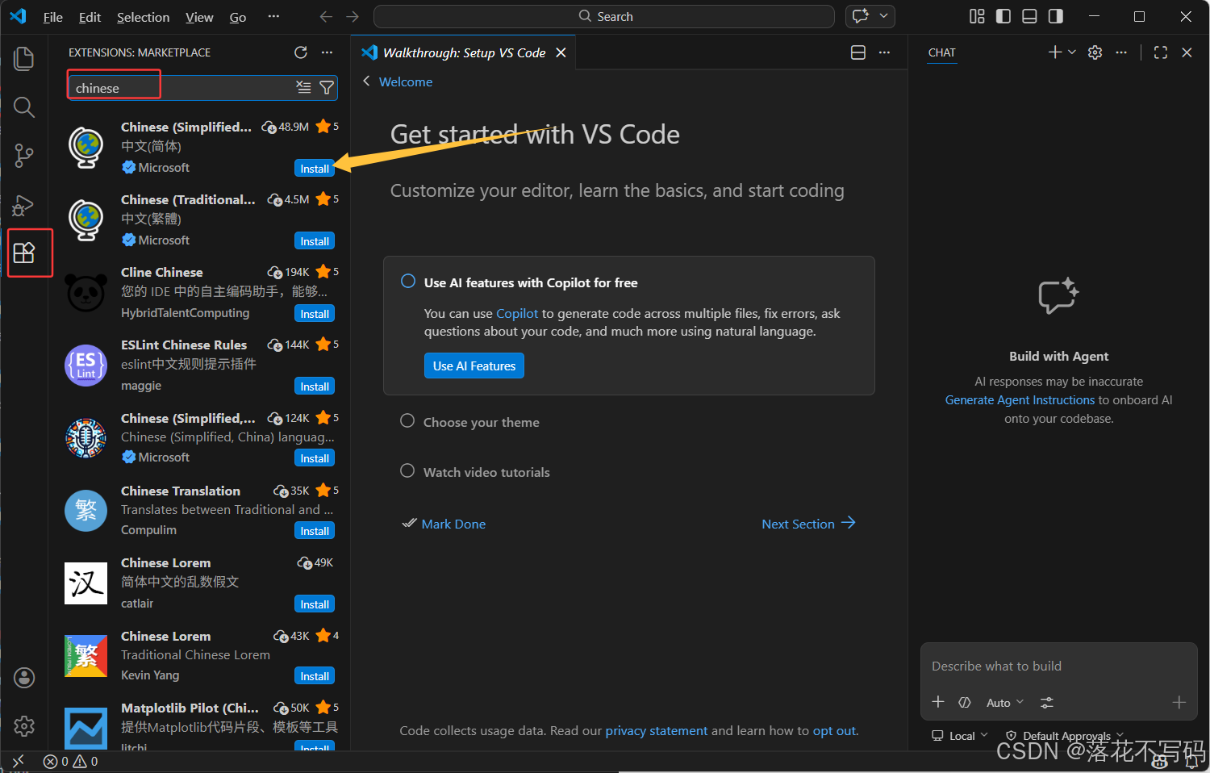
Task: Show more menus via title bar ellipsis
Action: tap(274, 17)
